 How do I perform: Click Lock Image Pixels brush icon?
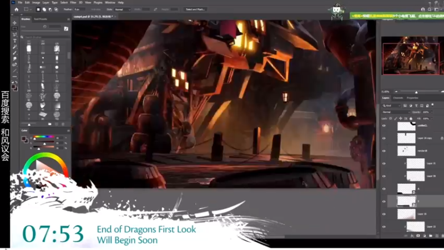[396, 118]
